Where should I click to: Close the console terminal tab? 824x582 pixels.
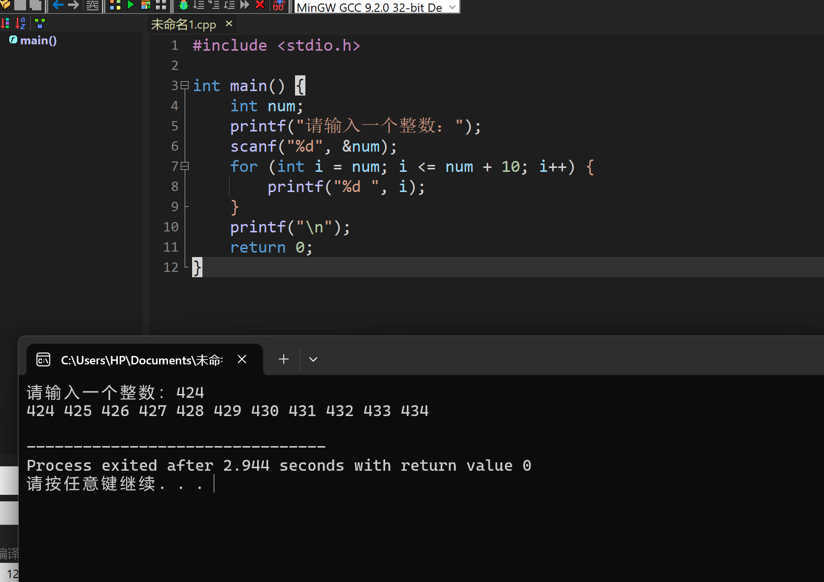242,359
